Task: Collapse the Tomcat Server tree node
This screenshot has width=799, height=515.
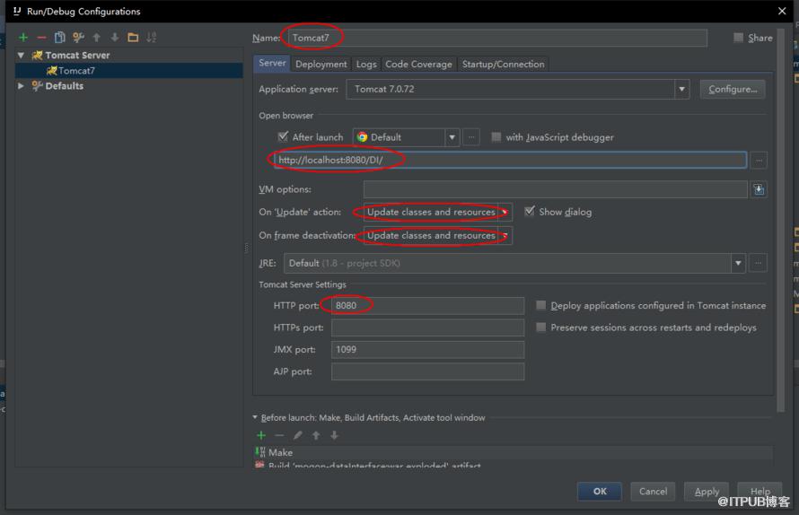Action: [x=21, y=55]
